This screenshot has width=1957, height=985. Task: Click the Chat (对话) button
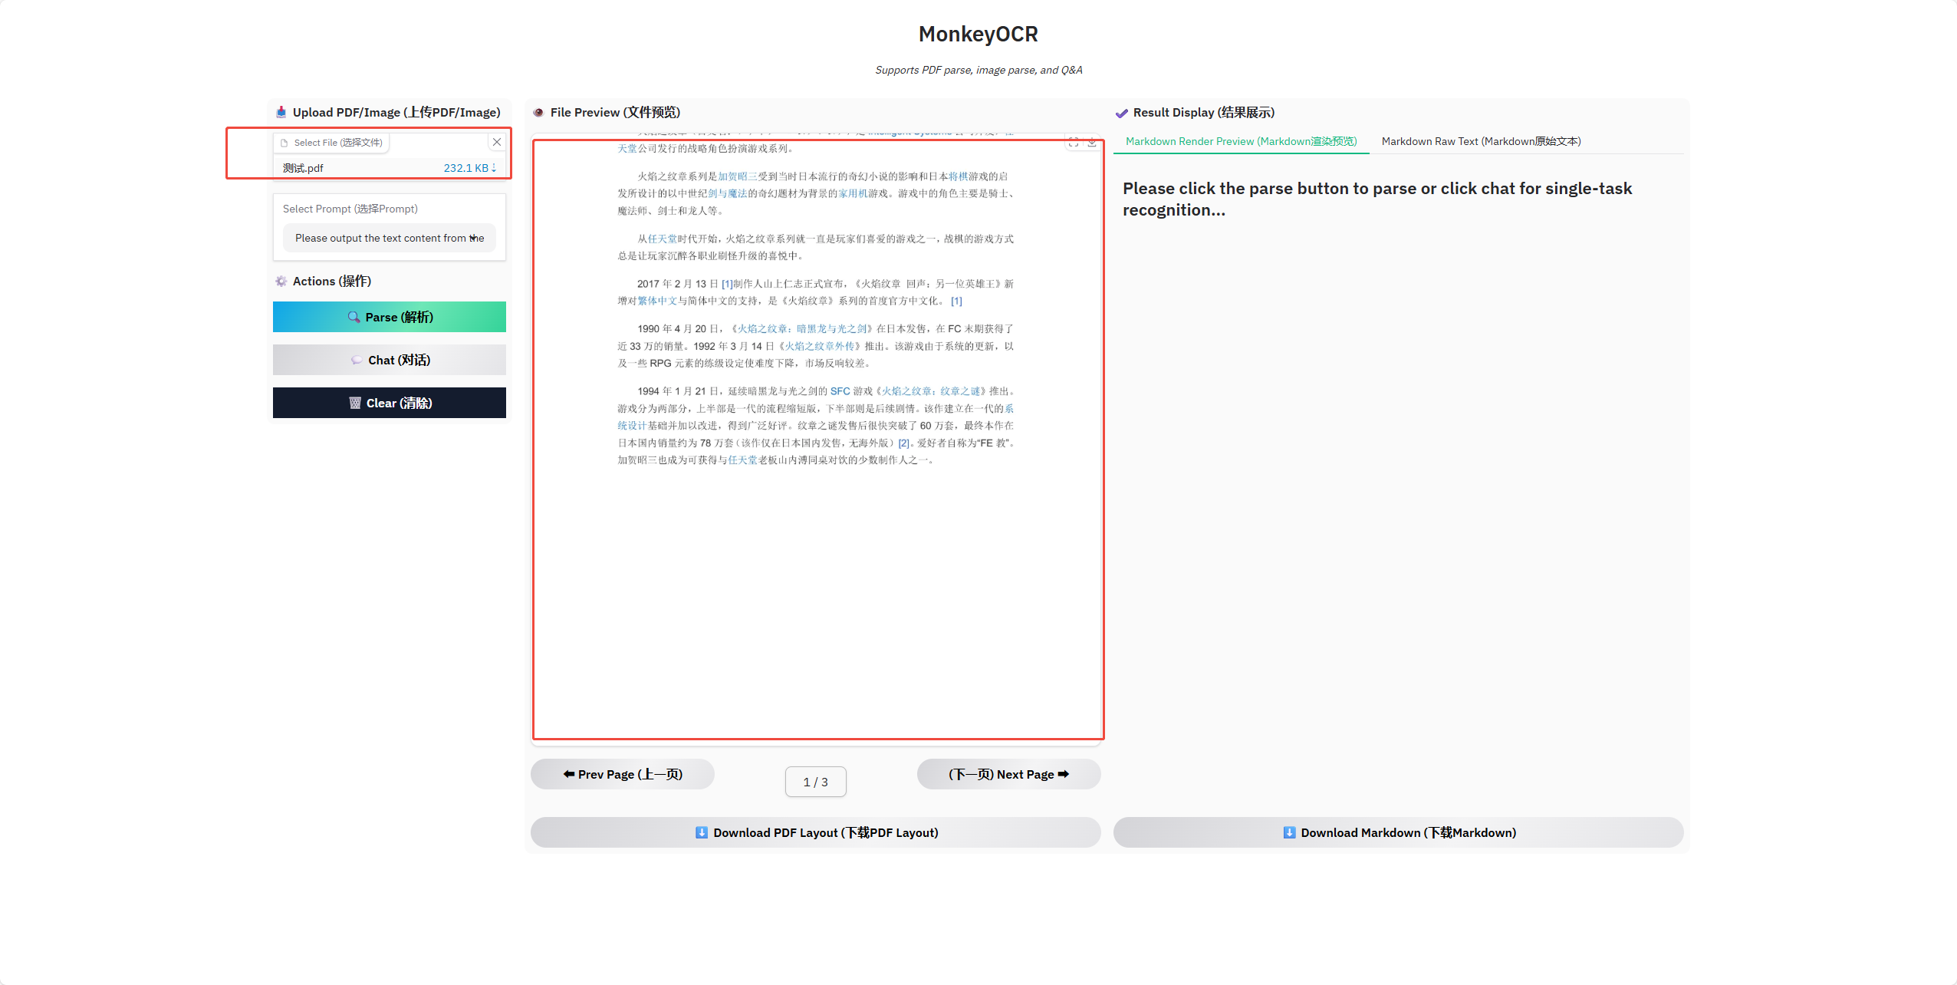click(x=390, y=360)
